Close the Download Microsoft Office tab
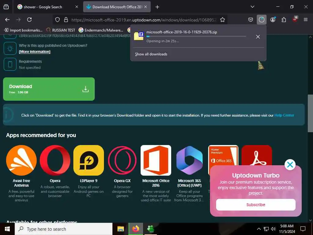Image resolution: width=313 pixels, height=235 pixels. tap(145, 7)
